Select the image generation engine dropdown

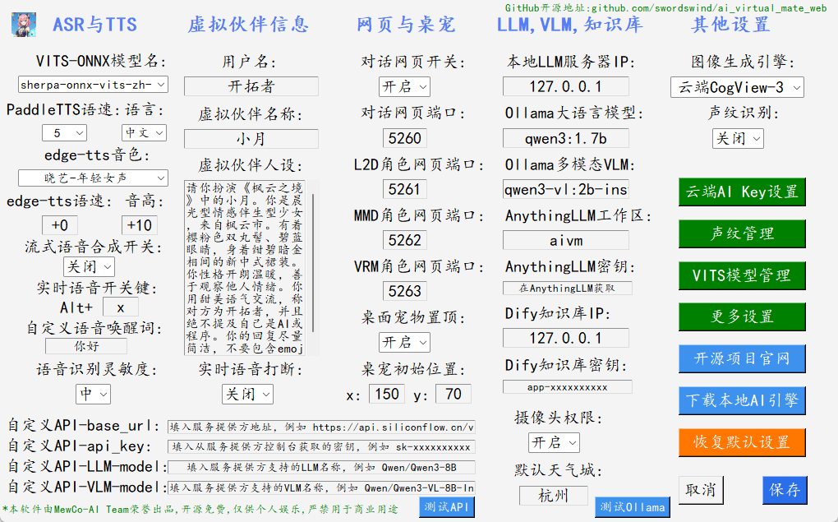737,87
